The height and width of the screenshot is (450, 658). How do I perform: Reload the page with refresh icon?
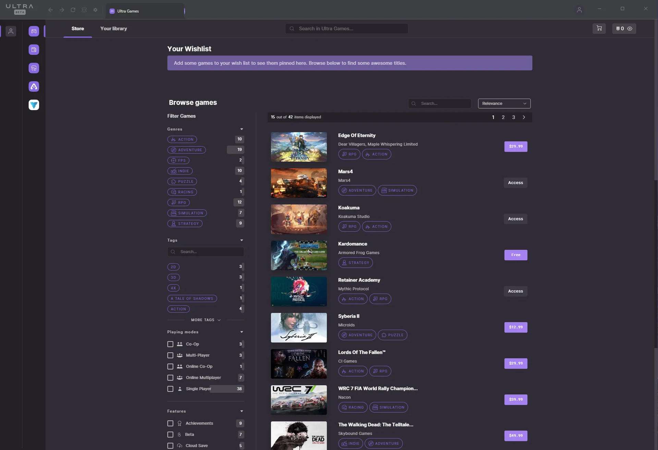click(73, 10)
